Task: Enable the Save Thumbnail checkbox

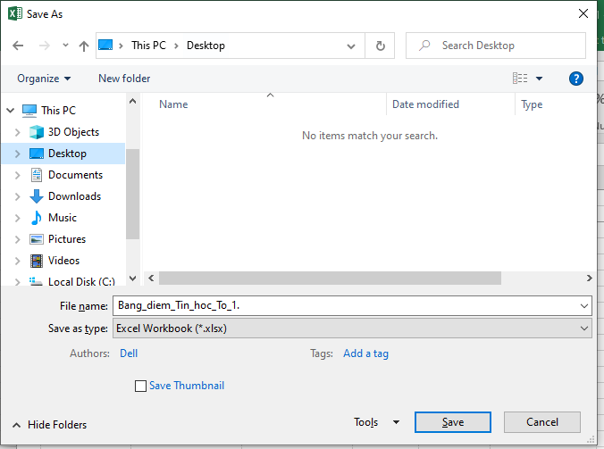Action: [140, 386]
